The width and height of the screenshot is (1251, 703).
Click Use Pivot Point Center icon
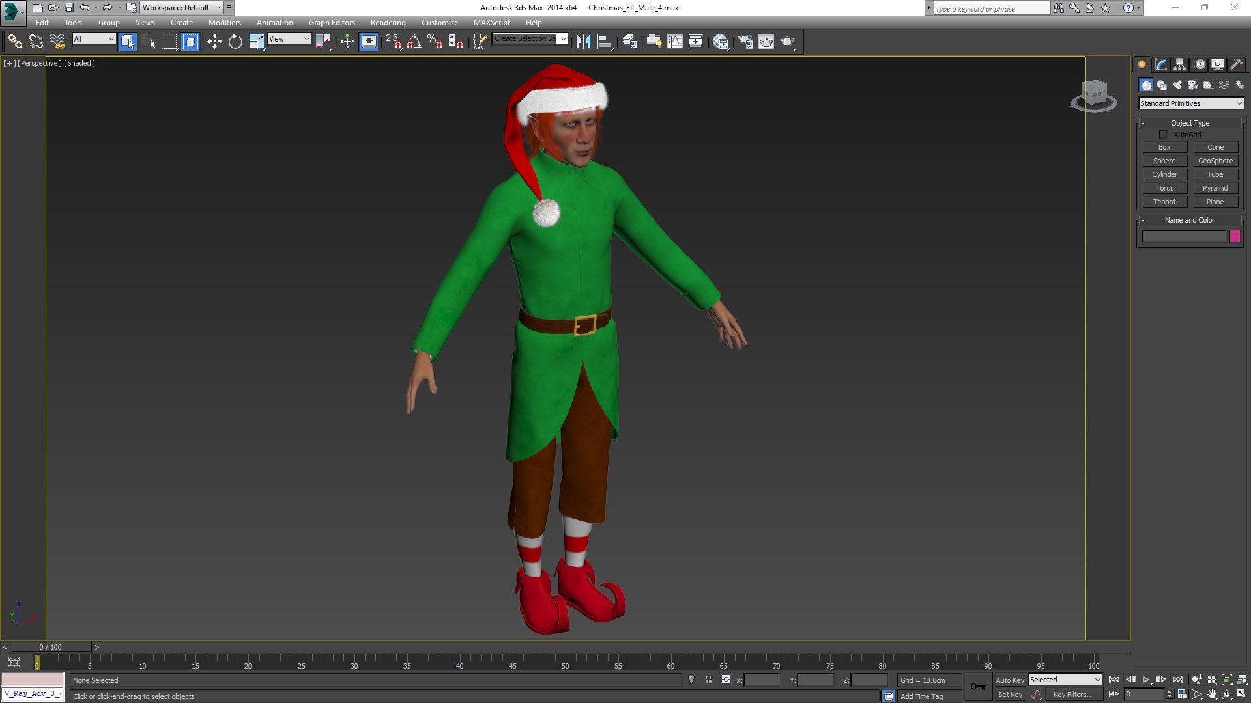coord(323,42)
